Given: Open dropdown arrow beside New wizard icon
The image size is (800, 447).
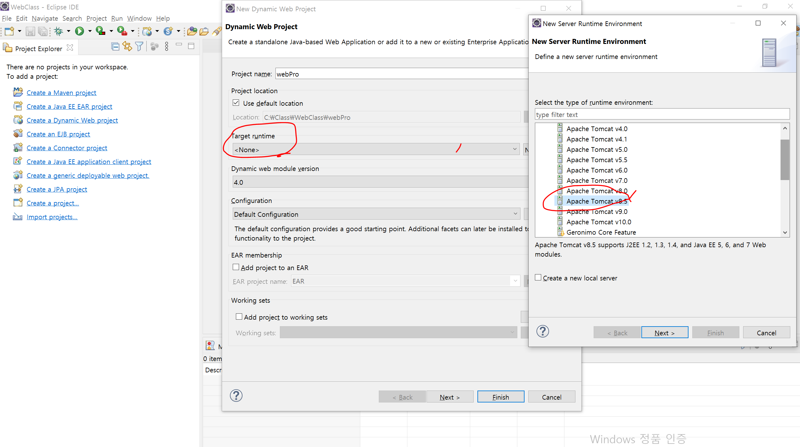Looking at the screenshot, I should pos(19,31).
